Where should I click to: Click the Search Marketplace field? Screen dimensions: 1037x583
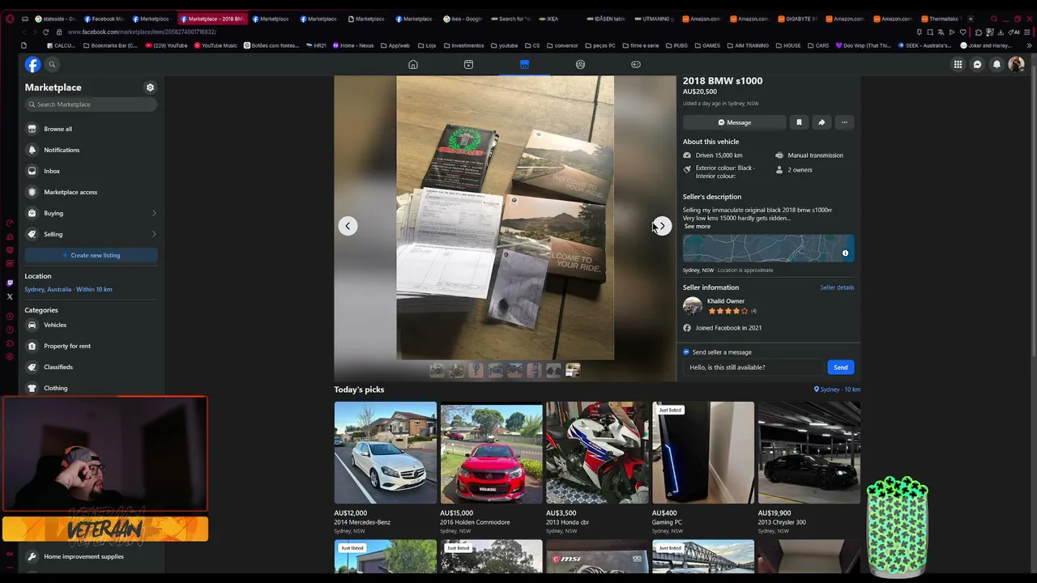tap(91, 104)
